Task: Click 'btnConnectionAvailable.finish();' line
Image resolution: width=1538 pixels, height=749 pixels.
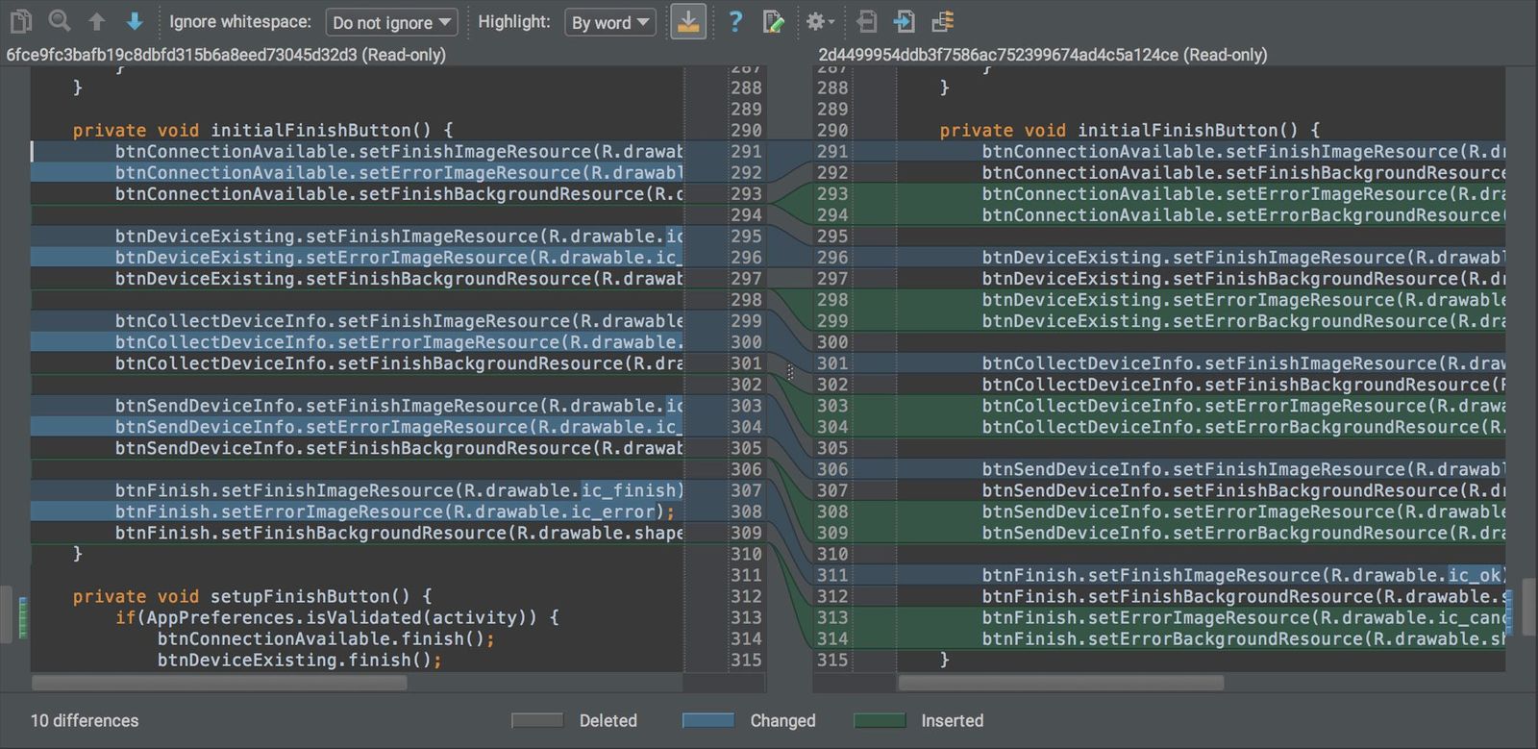Action: tap(326, 638)
